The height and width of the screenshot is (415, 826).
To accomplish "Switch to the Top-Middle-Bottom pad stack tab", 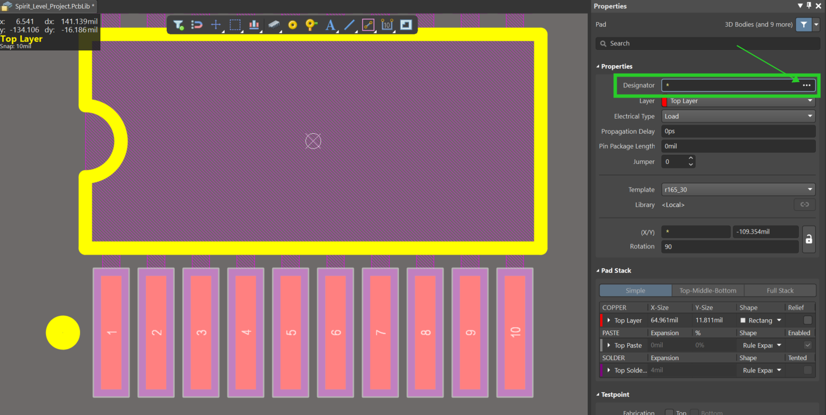I will [707, 290].
